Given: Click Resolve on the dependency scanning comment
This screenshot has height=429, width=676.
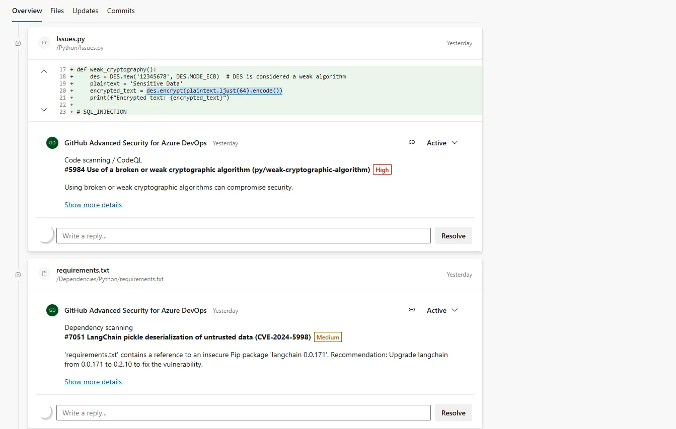Looking at the screenshot, I should pyautogui.click(x=453, y=412).
